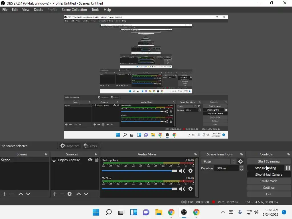Image resolution: width=292 pixels, height=219 pixels.
Task: Open the volume icon in system tray
Action: (256, 212)
